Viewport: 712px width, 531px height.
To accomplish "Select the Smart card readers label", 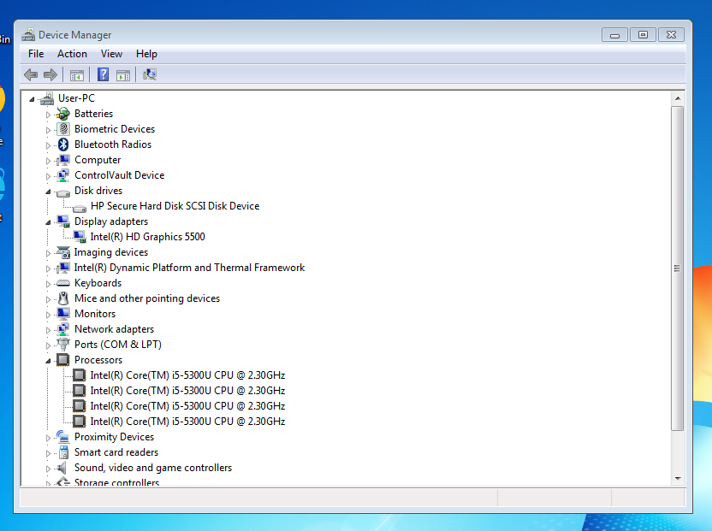I will pos(116,452).
